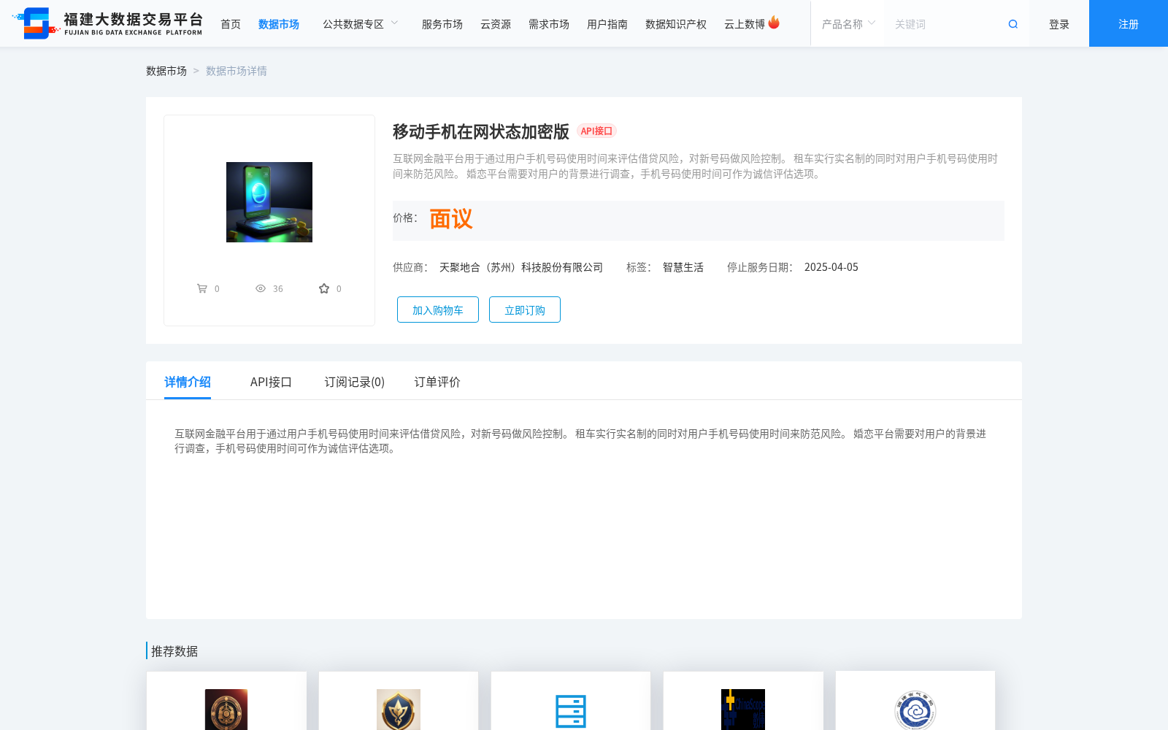The image size is (1168, 730).
Task: Open 数据市场 in the top navigation
Action: [279, 24]
